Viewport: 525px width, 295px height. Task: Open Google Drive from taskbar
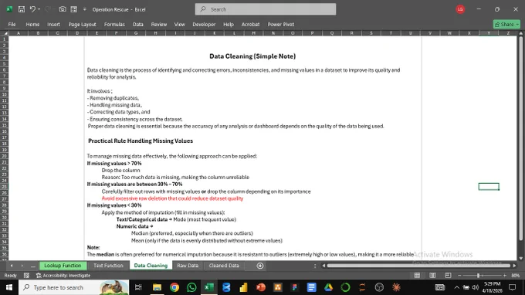(x=328, y=287)
